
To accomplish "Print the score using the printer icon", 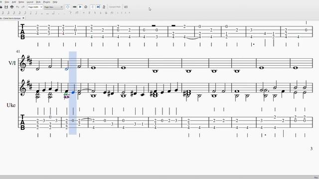I will (x=12, y=7).
